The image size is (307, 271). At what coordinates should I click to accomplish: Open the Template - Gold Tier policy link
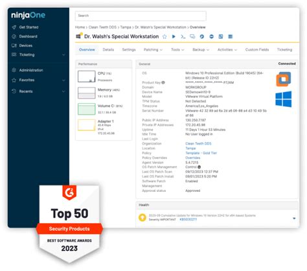click(201, 153)
